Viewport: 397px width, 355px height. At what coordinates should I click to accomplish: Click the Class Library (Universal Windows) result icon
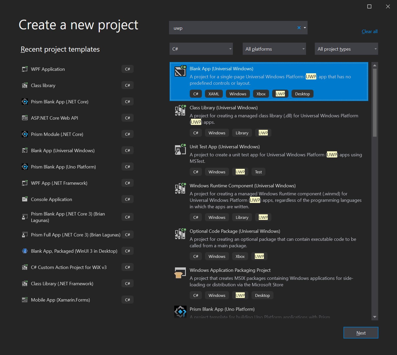tap(180, 110)
